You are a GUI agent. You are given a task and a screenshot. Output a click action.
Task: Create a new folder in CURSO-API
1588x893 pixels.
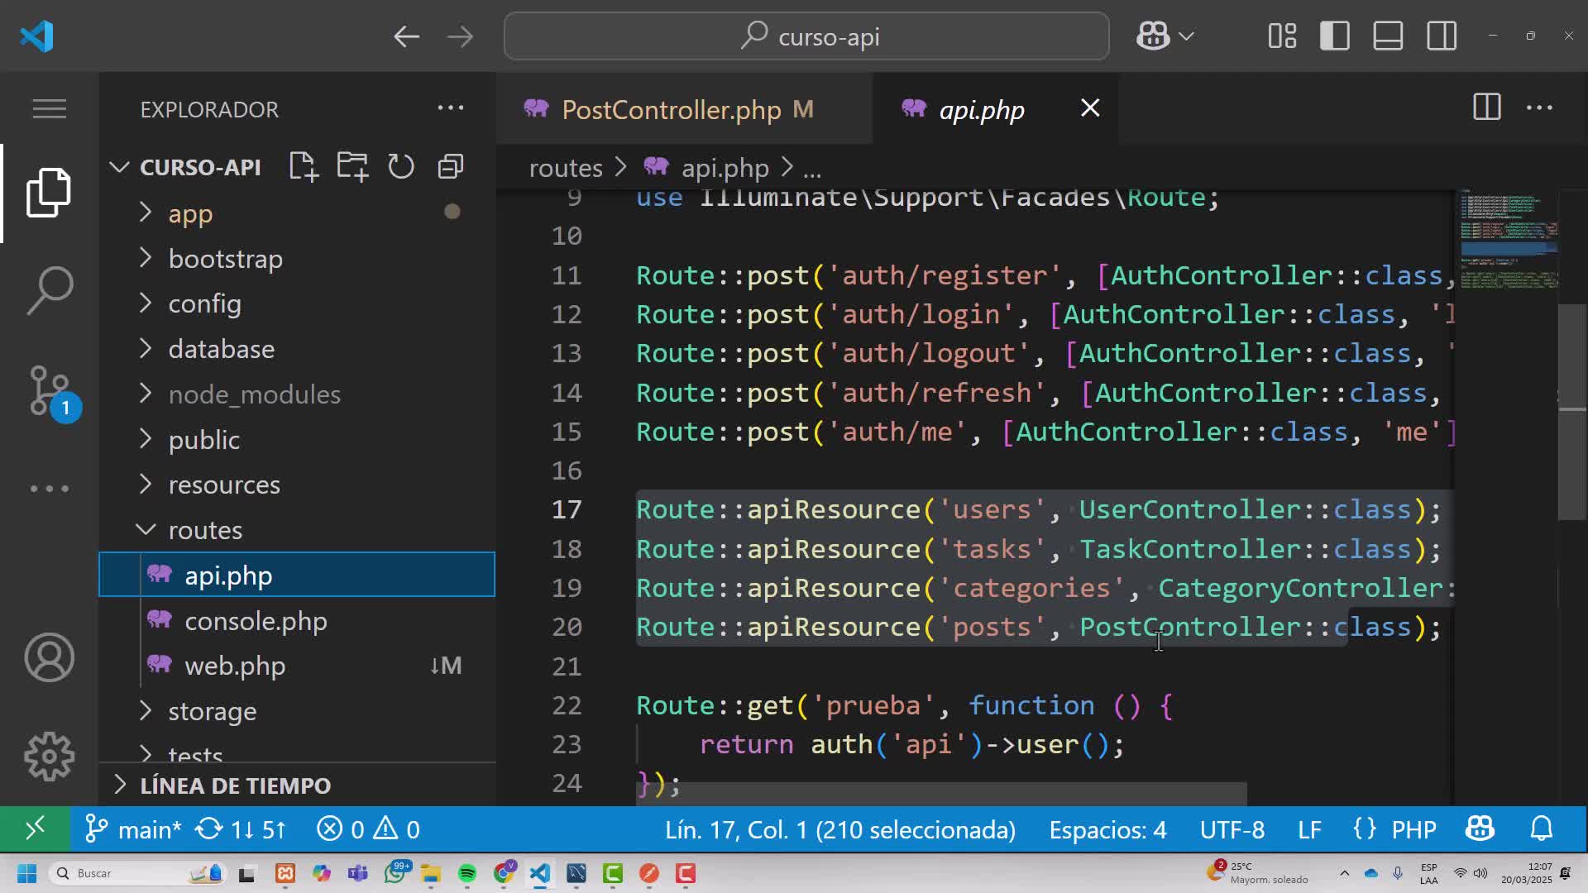(x=352, y=167)
